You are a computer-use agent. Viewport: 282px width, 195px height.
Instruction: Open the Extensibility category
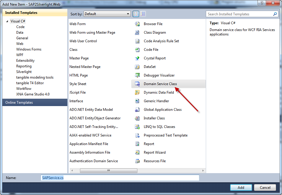pos(25,61)
